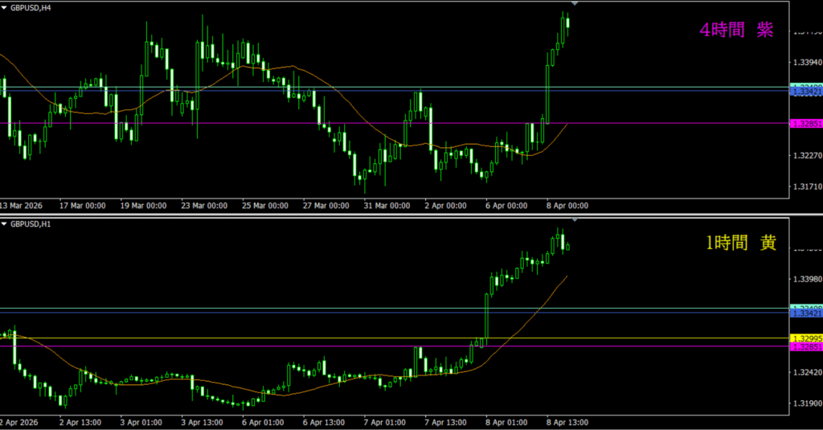Click the chart shift marker on H4 chart

click(574, 4)
